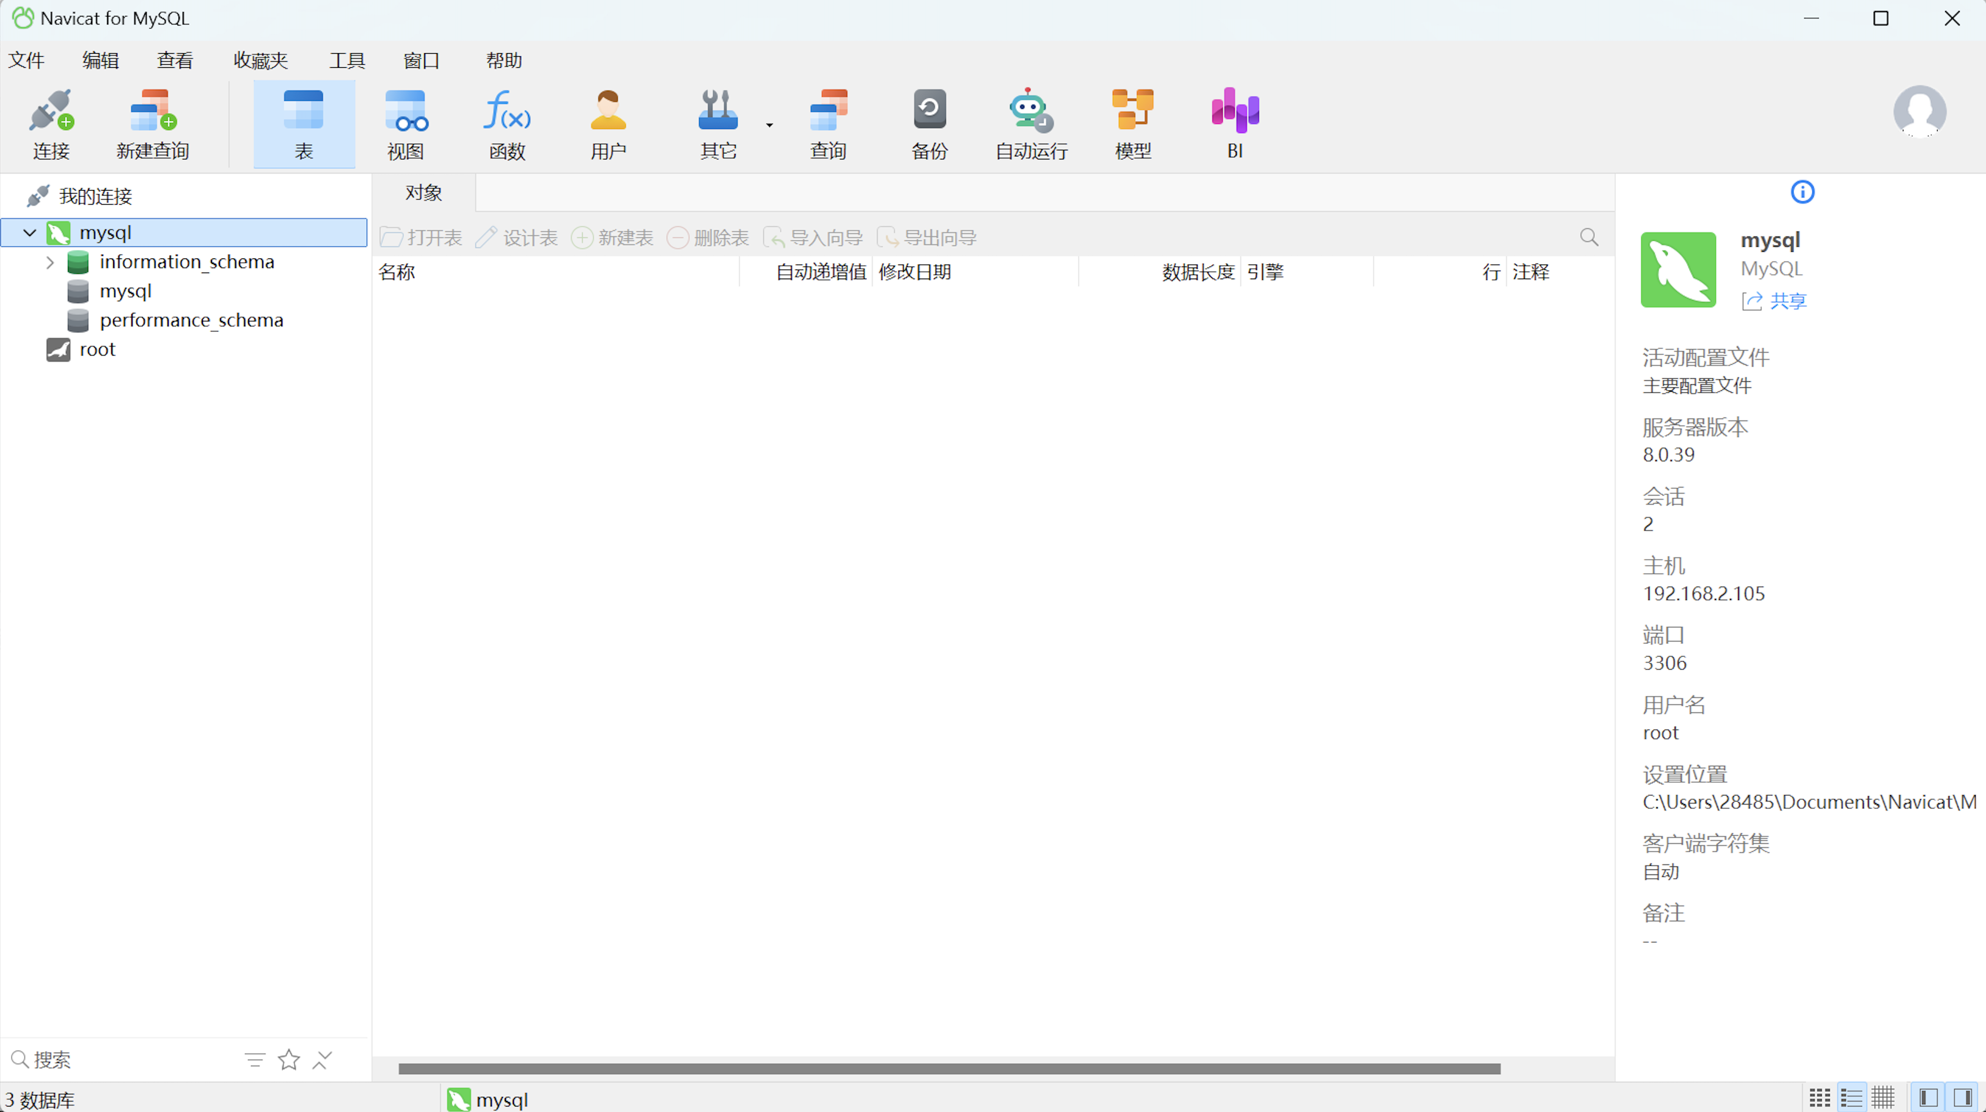Click the 3306 port value
This screenshot has height=1112, width=1986.
point(1665,663)
